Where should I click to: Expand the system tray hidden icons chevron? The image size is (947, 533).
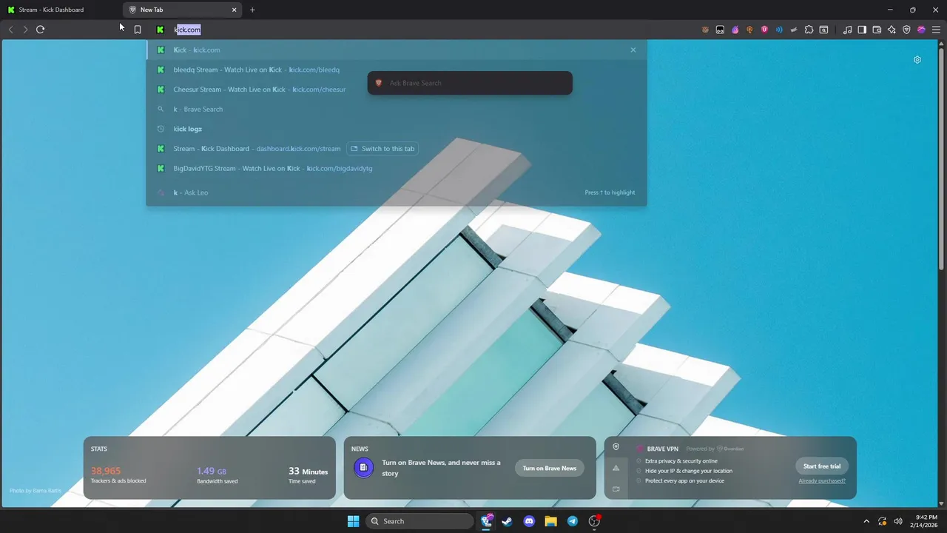(866, 521)
